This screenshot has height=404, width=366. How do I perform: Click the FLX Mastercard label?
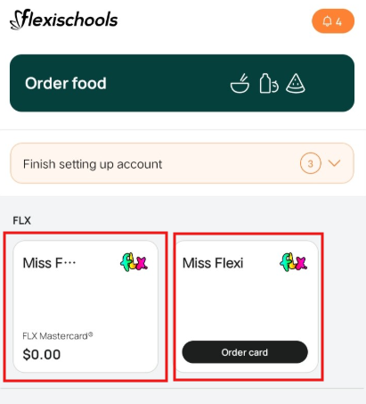tap(58, 336)
